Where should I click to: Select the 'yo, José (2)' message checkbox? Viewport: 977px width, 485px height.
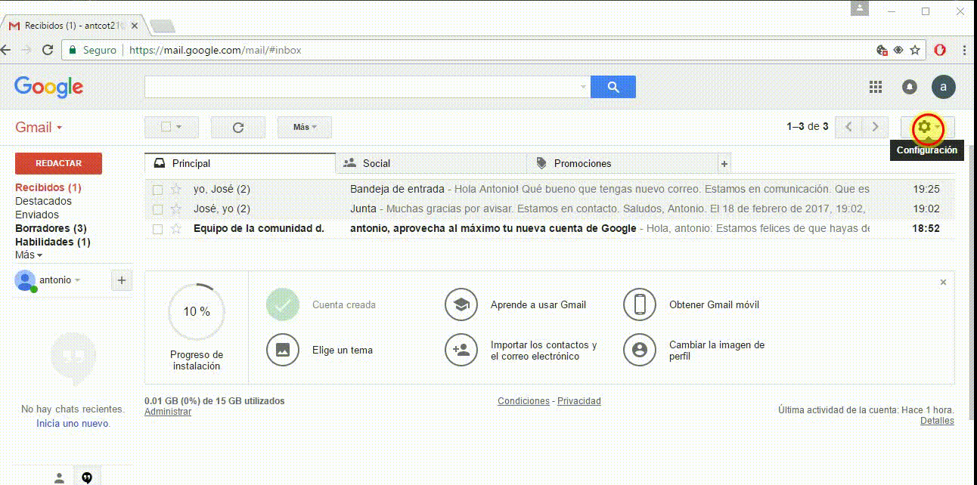pyautogui.click(x=157, y=189)
